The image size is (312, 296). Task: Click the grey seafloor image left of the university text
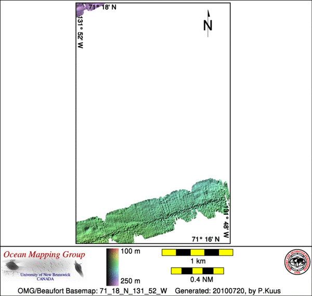click(15, 269)
